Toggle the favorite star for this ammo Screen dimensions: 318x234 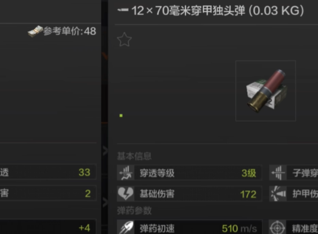click(124, 39)
